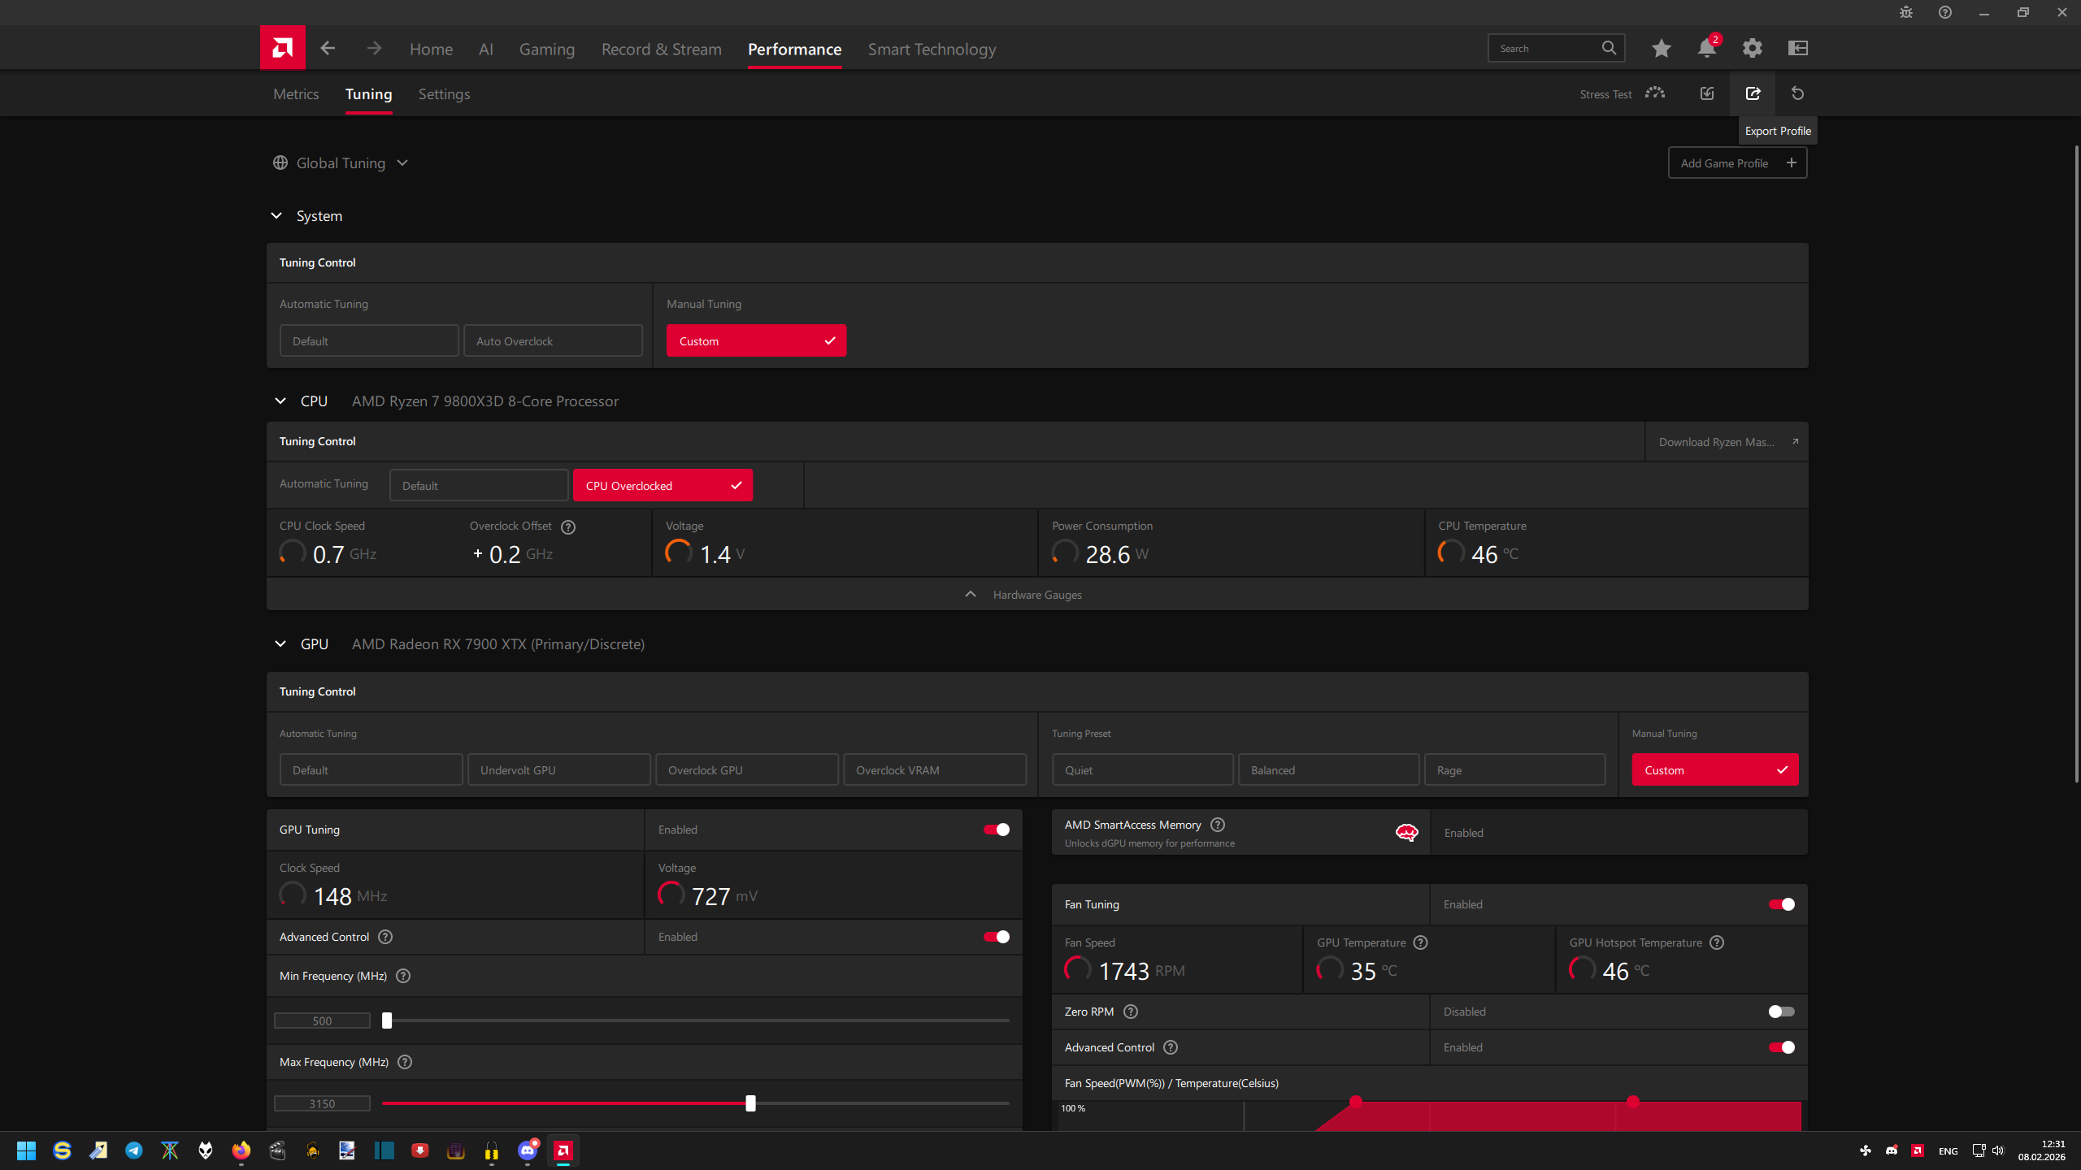Click the Export Profile icon
Image resolution: width=2081 pixels, height=1170 pixels.
tap(1753, 93)
